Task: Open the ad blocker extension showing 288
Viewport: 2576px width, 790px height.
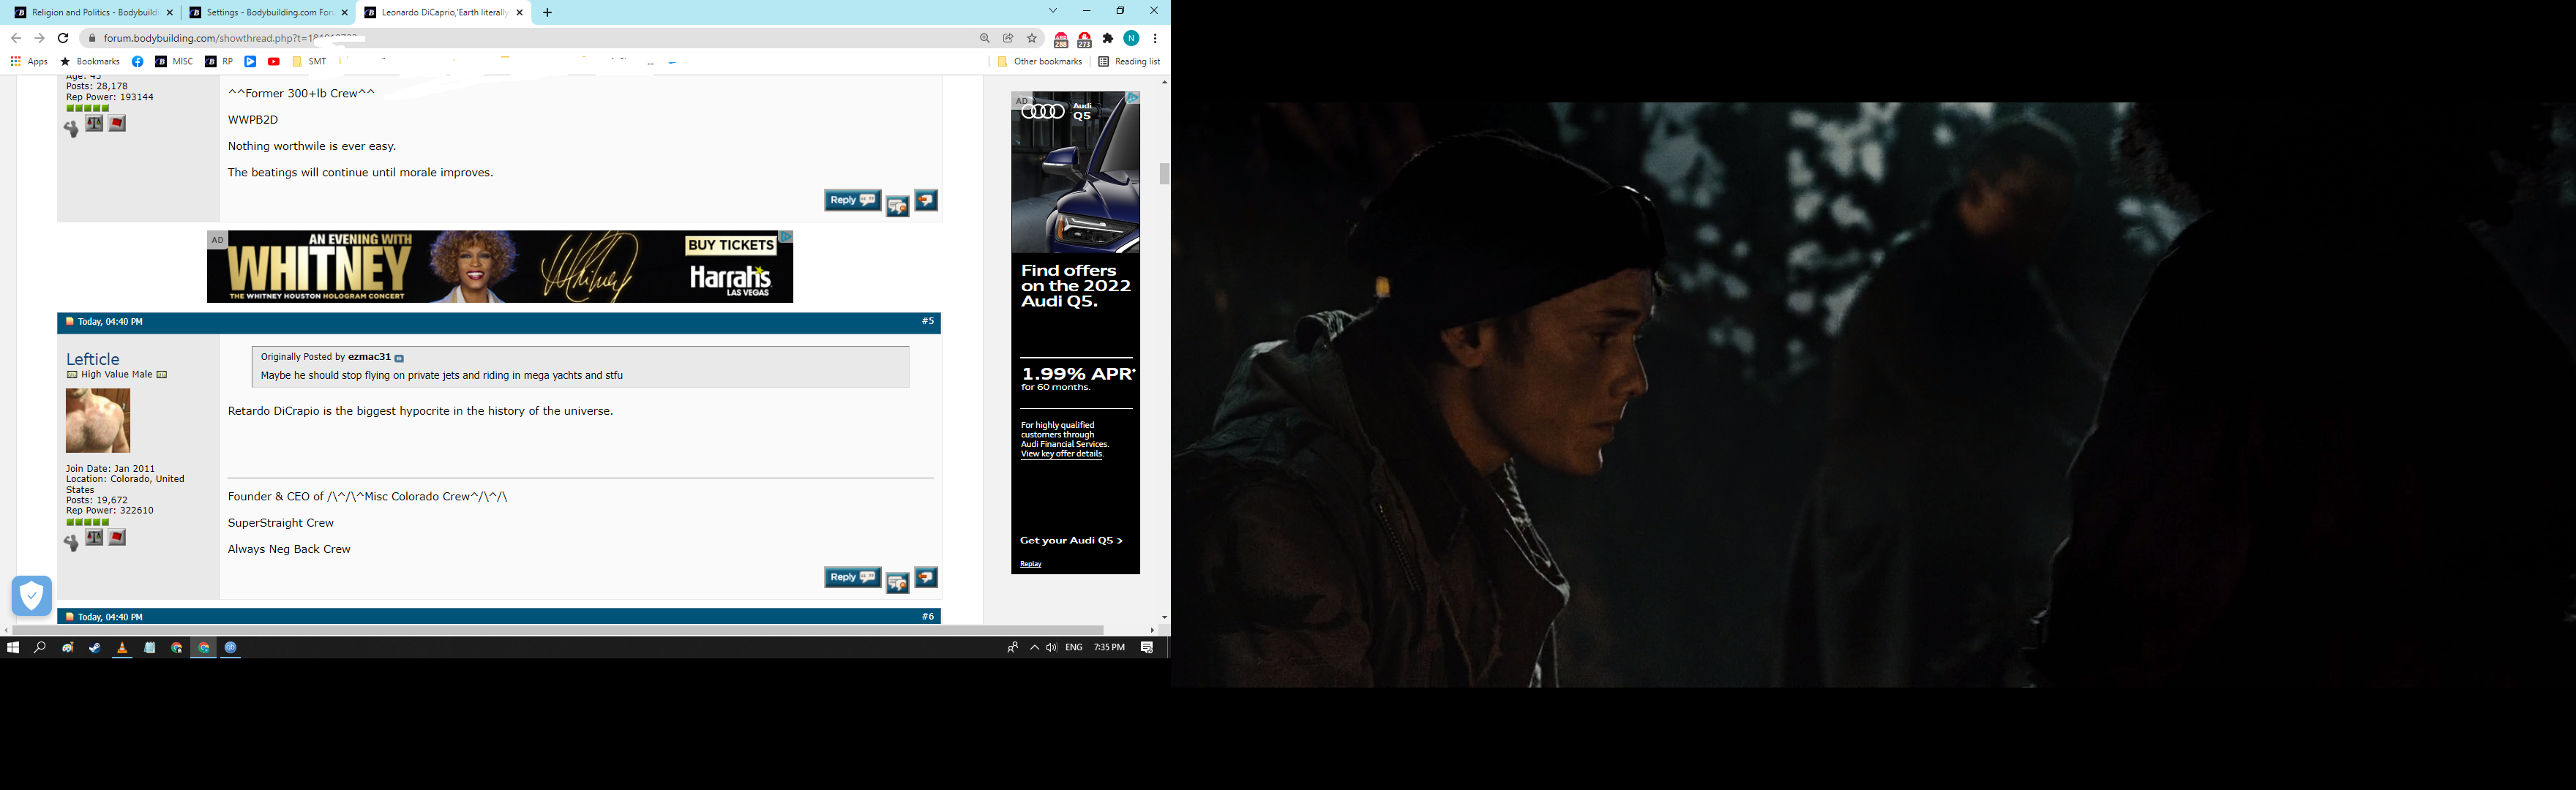Action: pos(1061,39)
